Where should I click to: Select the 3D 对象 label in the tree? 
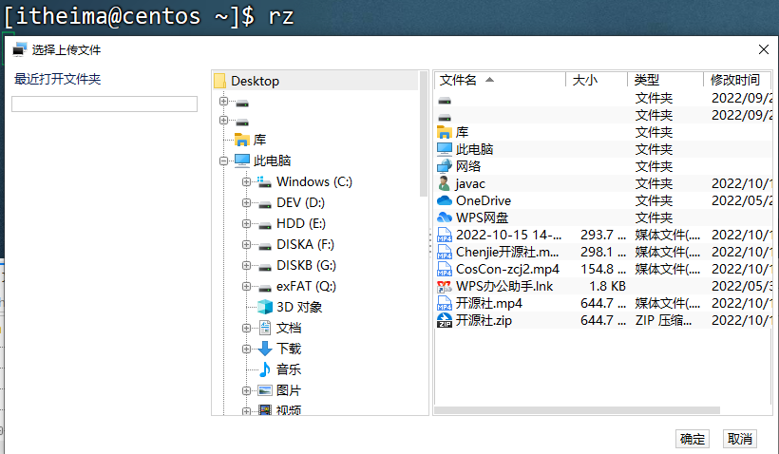(x=299, y=307)
